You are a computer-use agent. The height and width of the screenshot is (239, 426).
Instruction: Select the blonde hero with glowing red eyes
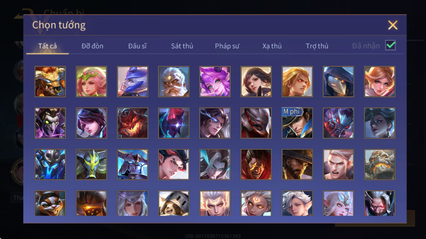click(297, 81)
